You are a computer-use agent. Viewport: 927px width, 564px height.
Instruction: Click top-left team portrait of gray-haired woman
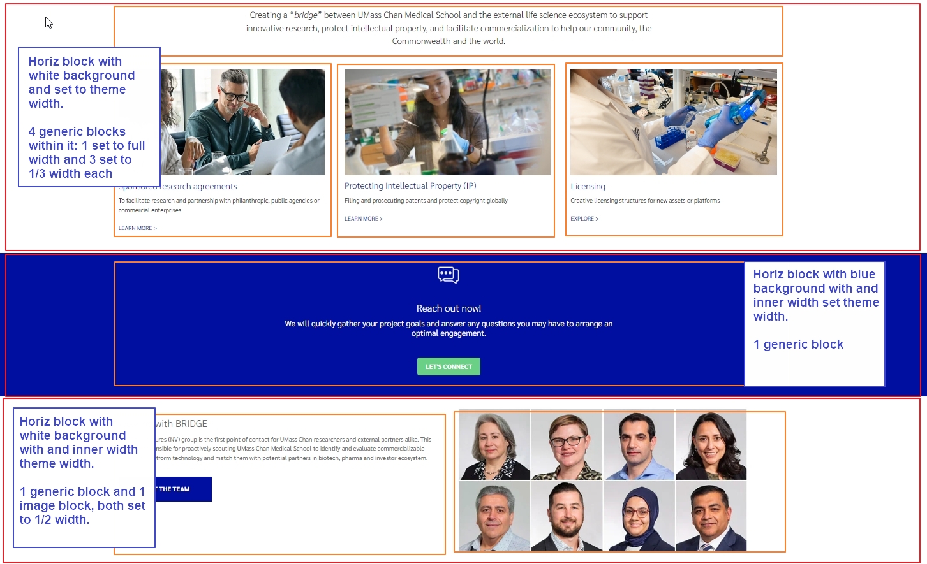click(x=494, y=445)
